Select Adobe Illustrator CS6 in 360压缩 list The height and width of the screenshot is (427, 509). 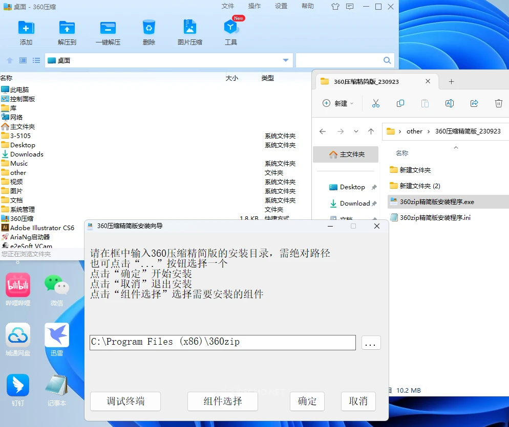tap(38, 228)
